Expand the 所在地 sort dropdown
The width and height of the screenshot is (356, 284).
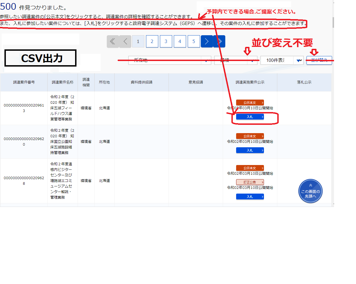169,60
